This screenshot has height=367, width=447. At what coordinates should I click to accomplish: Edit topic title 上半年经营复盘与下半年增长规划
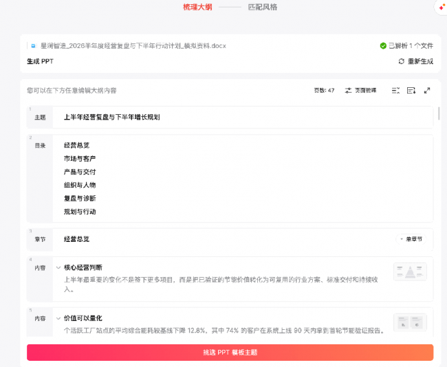(x=111, y=117)
